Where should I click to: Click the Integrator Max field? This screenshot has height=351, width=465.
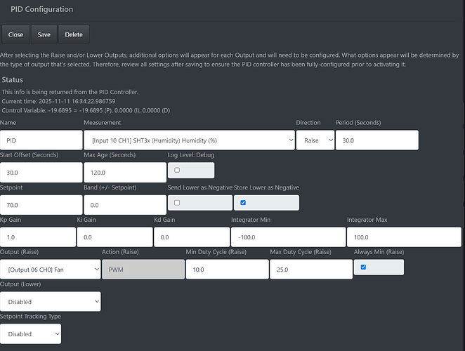[x=404, y=237]
